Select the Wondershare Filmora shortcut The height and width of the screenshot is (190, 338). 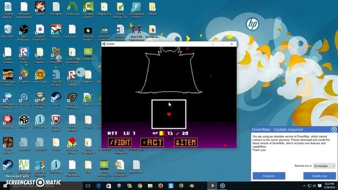click(136, 9)
